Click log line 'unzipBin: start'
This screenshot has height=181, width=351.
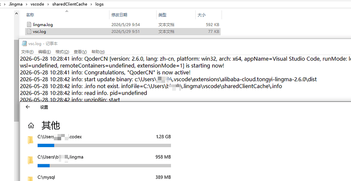click(x=70, y=100)
